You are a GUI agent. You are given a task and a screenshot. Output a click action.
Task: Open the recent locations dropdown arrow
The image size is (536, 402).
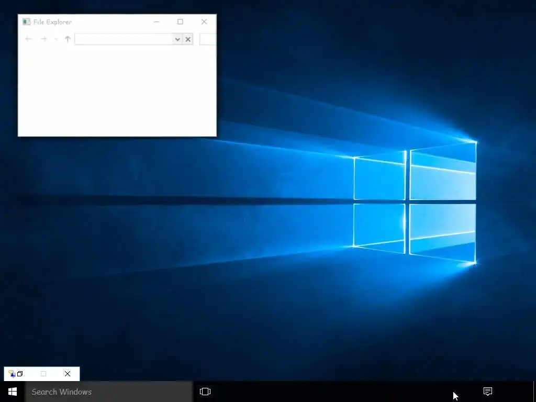[x=55, y=39]
